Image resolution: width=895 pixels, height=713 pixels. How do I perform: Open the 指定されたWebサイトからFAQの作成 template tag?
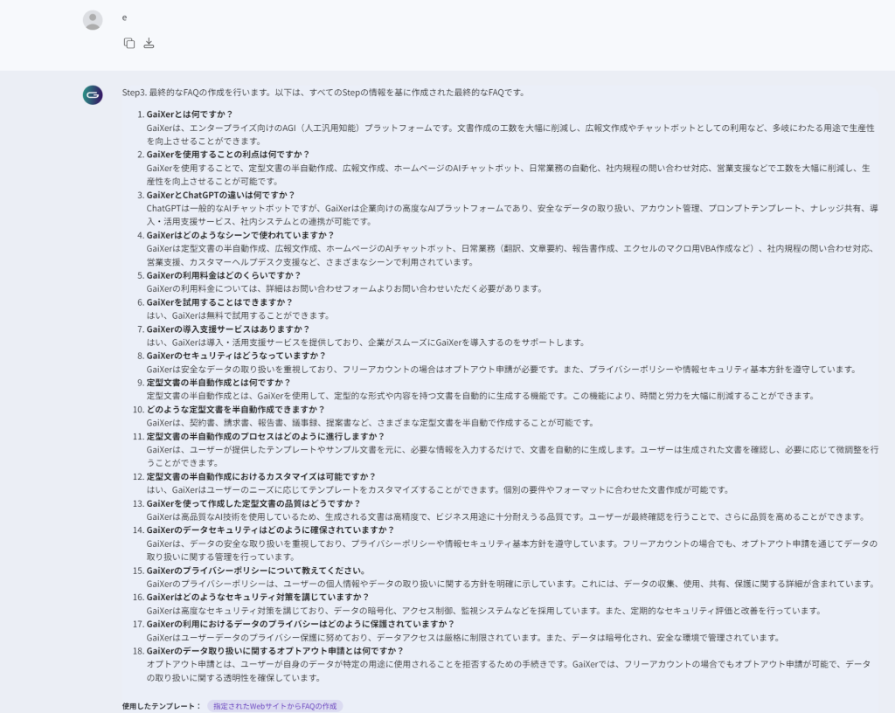tap(274, 706)
